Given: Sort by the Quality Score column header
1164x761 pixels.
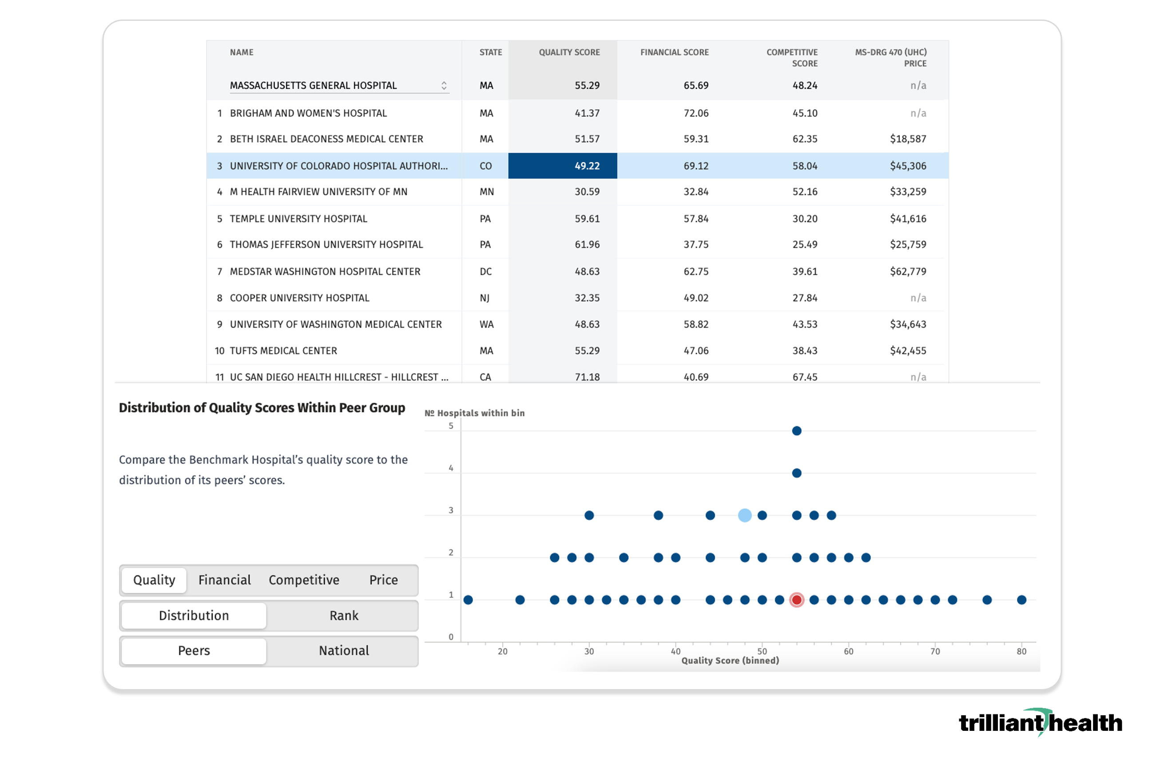Looking at the screenshot, I should (x=569, y=52).
